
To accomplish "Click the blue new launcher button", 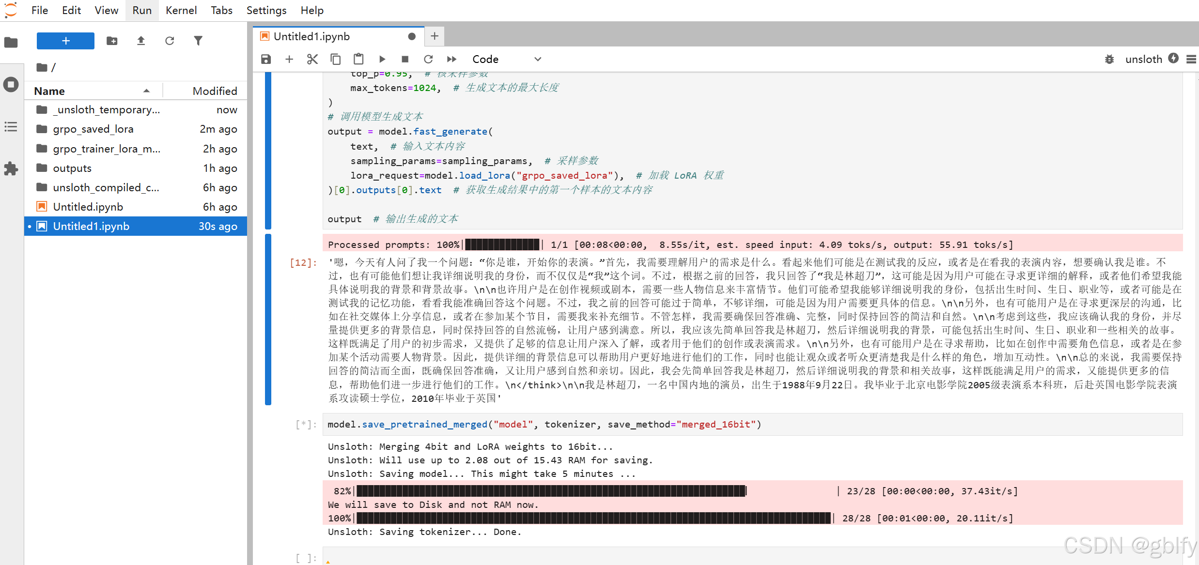I will click(x=65, y=41).
